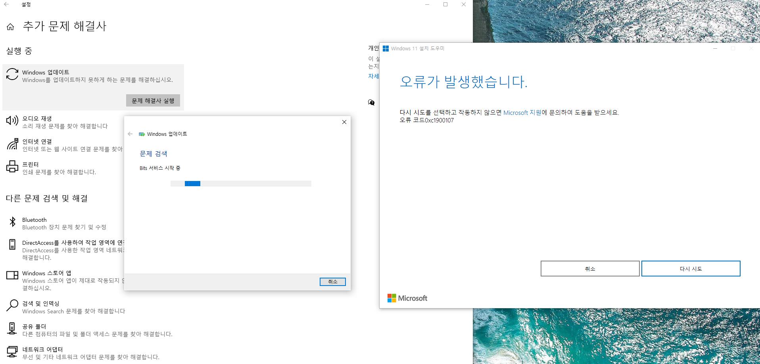The image size is (760, 364).
Task: Go to Settings home icon
Action: (10, 27)
